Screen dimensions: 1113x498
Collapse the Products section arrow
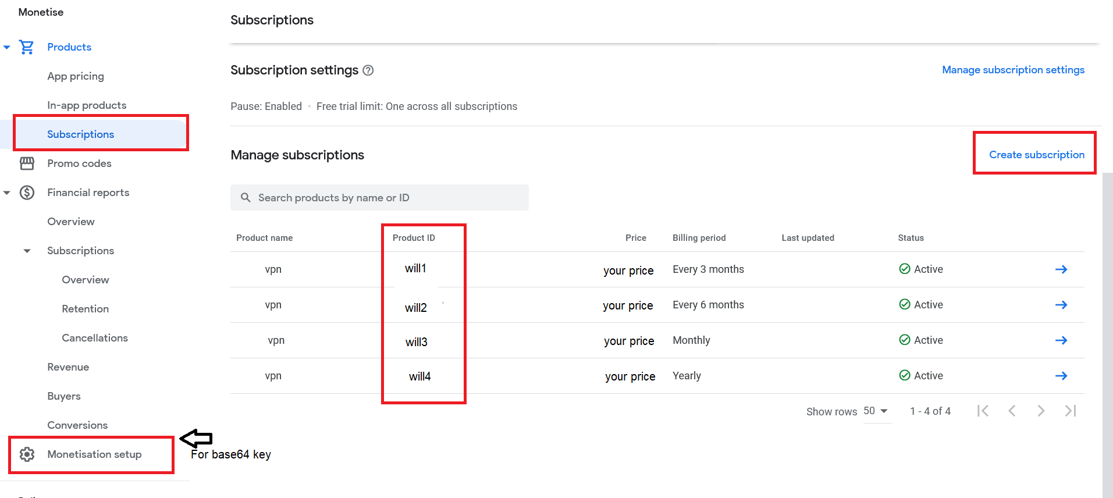coord(7,47)
